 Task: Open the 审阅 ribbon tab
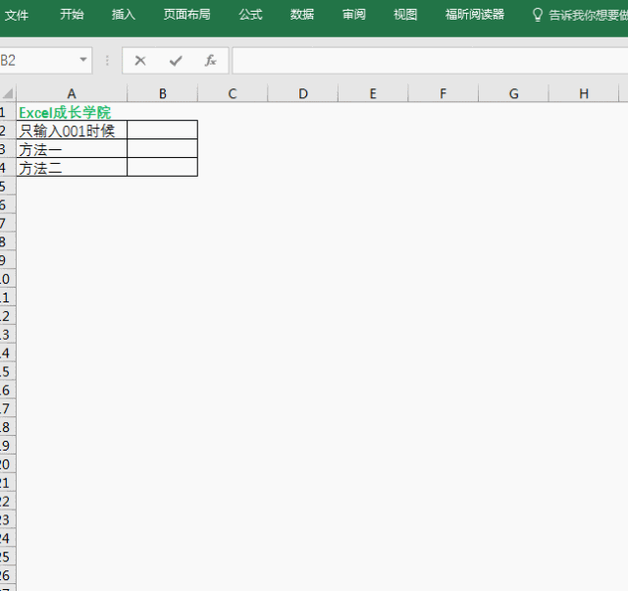click(353, 15)
